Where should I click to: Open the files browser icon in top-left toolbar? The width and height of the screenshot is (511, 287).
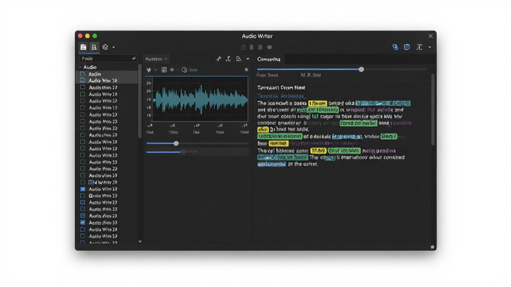[x=83, y=47]
